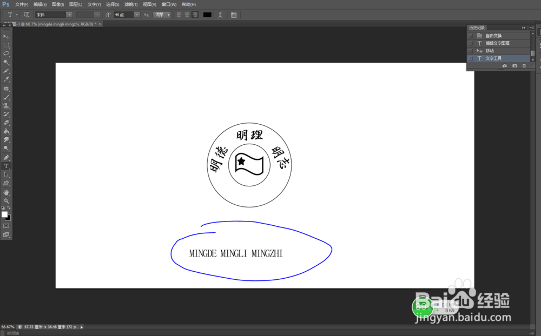Create new document from current state

504,66
